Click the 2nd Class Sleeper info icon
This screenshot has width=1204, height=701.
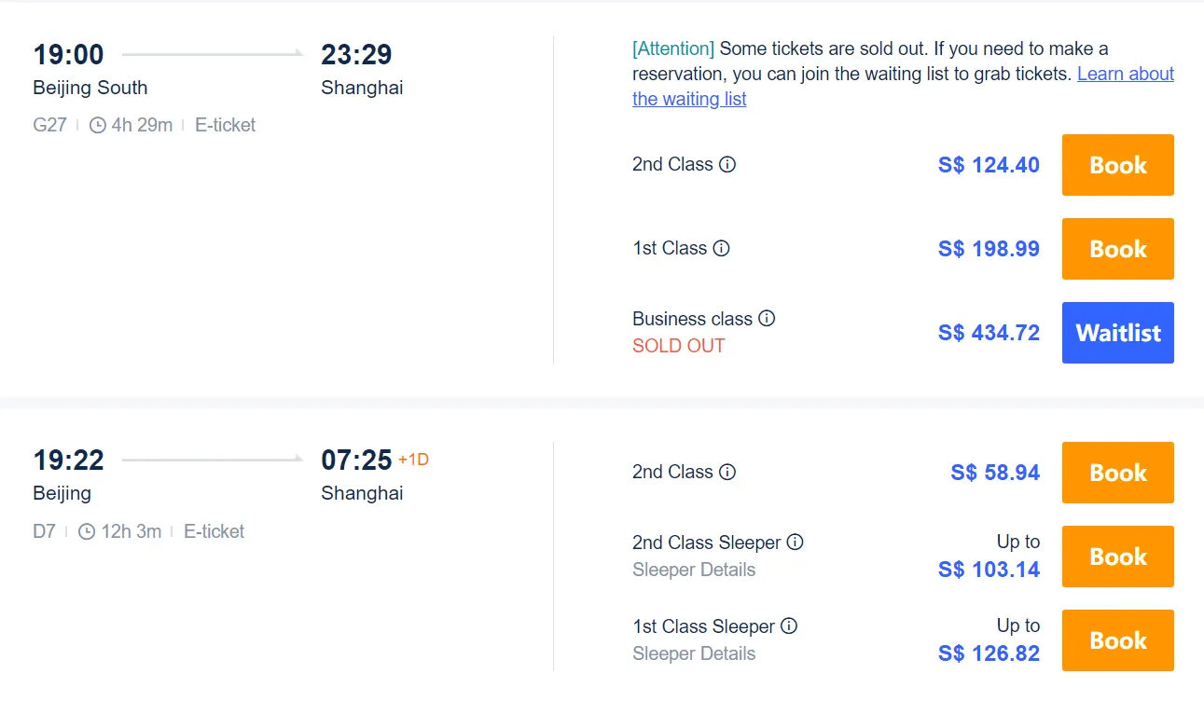point(796,542)
